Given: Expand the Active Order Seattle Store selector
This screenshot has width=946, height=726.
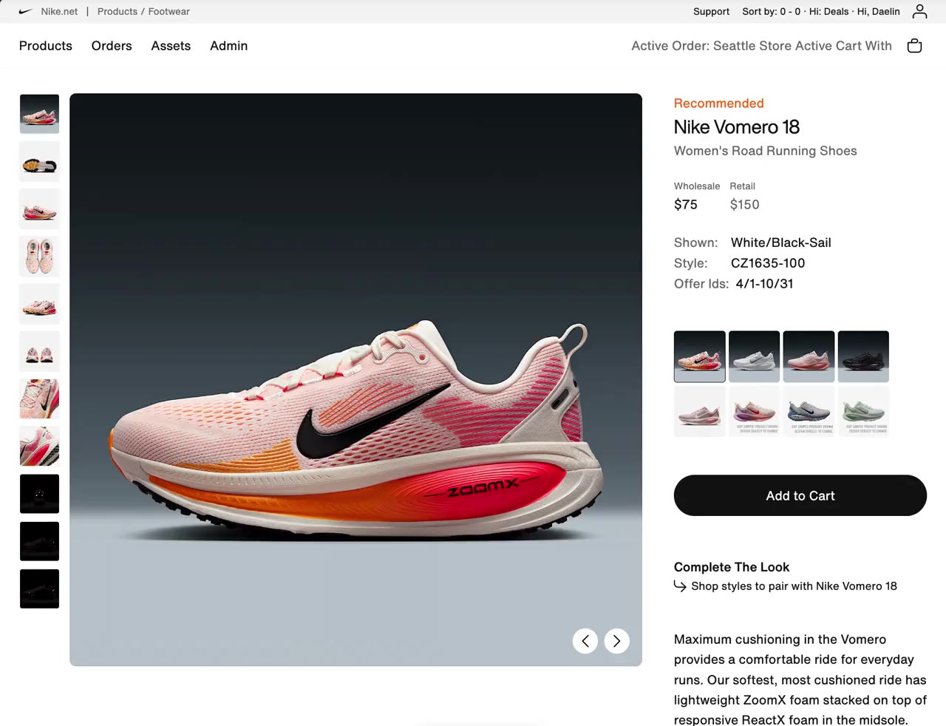Looking at the screenshot, I should point(761,46).
